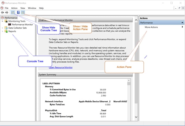185x126 pixels.
Task: Toggle the Show/Hide Console Tree toolbar button
Action: pos(13,12)
